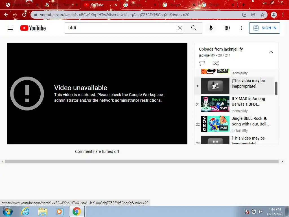Image resolution: width=289 pixels, height=217 pixels.
Task: Reload the page
Action: [24, 15]
